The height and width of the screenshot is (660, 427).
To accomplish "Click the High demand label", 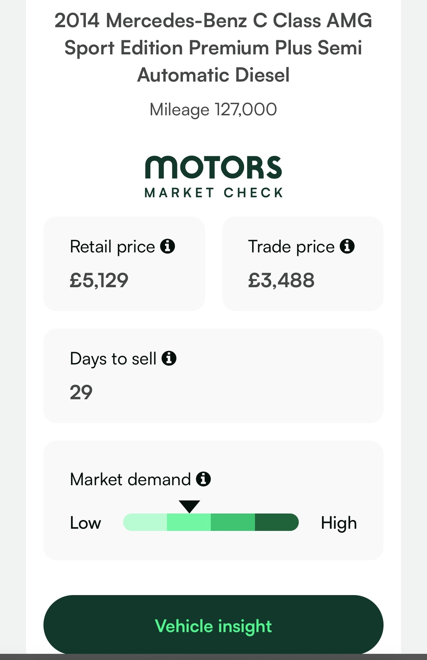I will pyautogui.click(x=339, y=523).
